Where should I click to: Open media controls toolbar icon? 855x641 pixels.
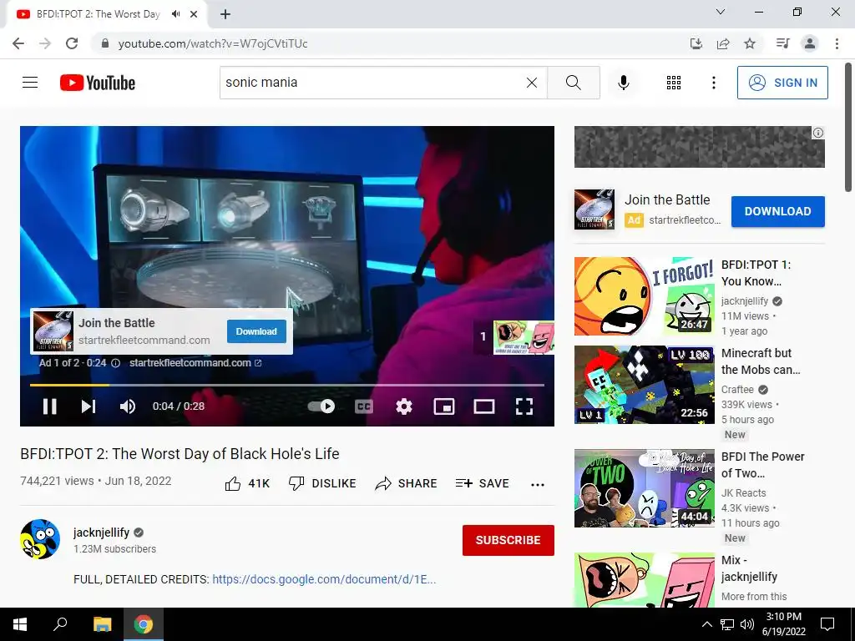pyautogui.click(x=782, y=43)
